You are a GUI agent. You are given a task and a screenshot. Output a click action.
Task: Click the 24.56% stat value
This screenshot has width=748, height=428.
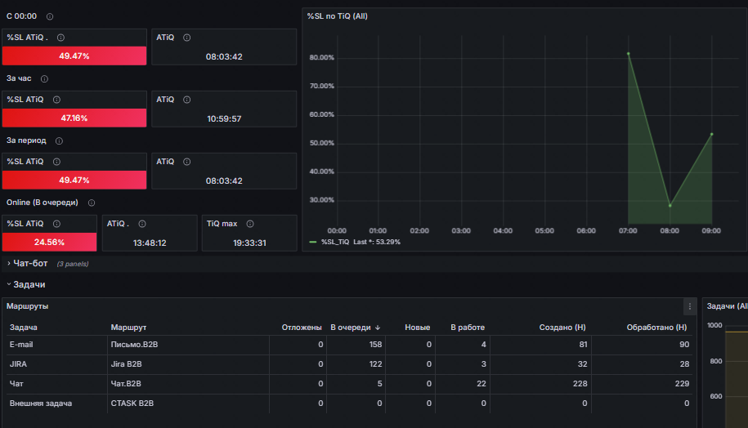[49, 242]
